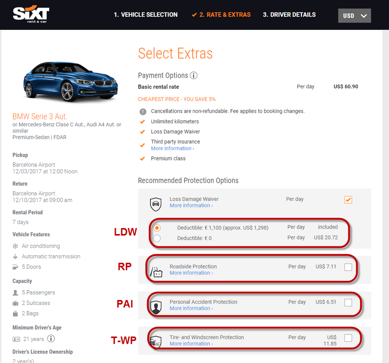This screenshot has height=363, width=389.
Task: Check the Roadside Protection checkbox
Action: [348, 267]
